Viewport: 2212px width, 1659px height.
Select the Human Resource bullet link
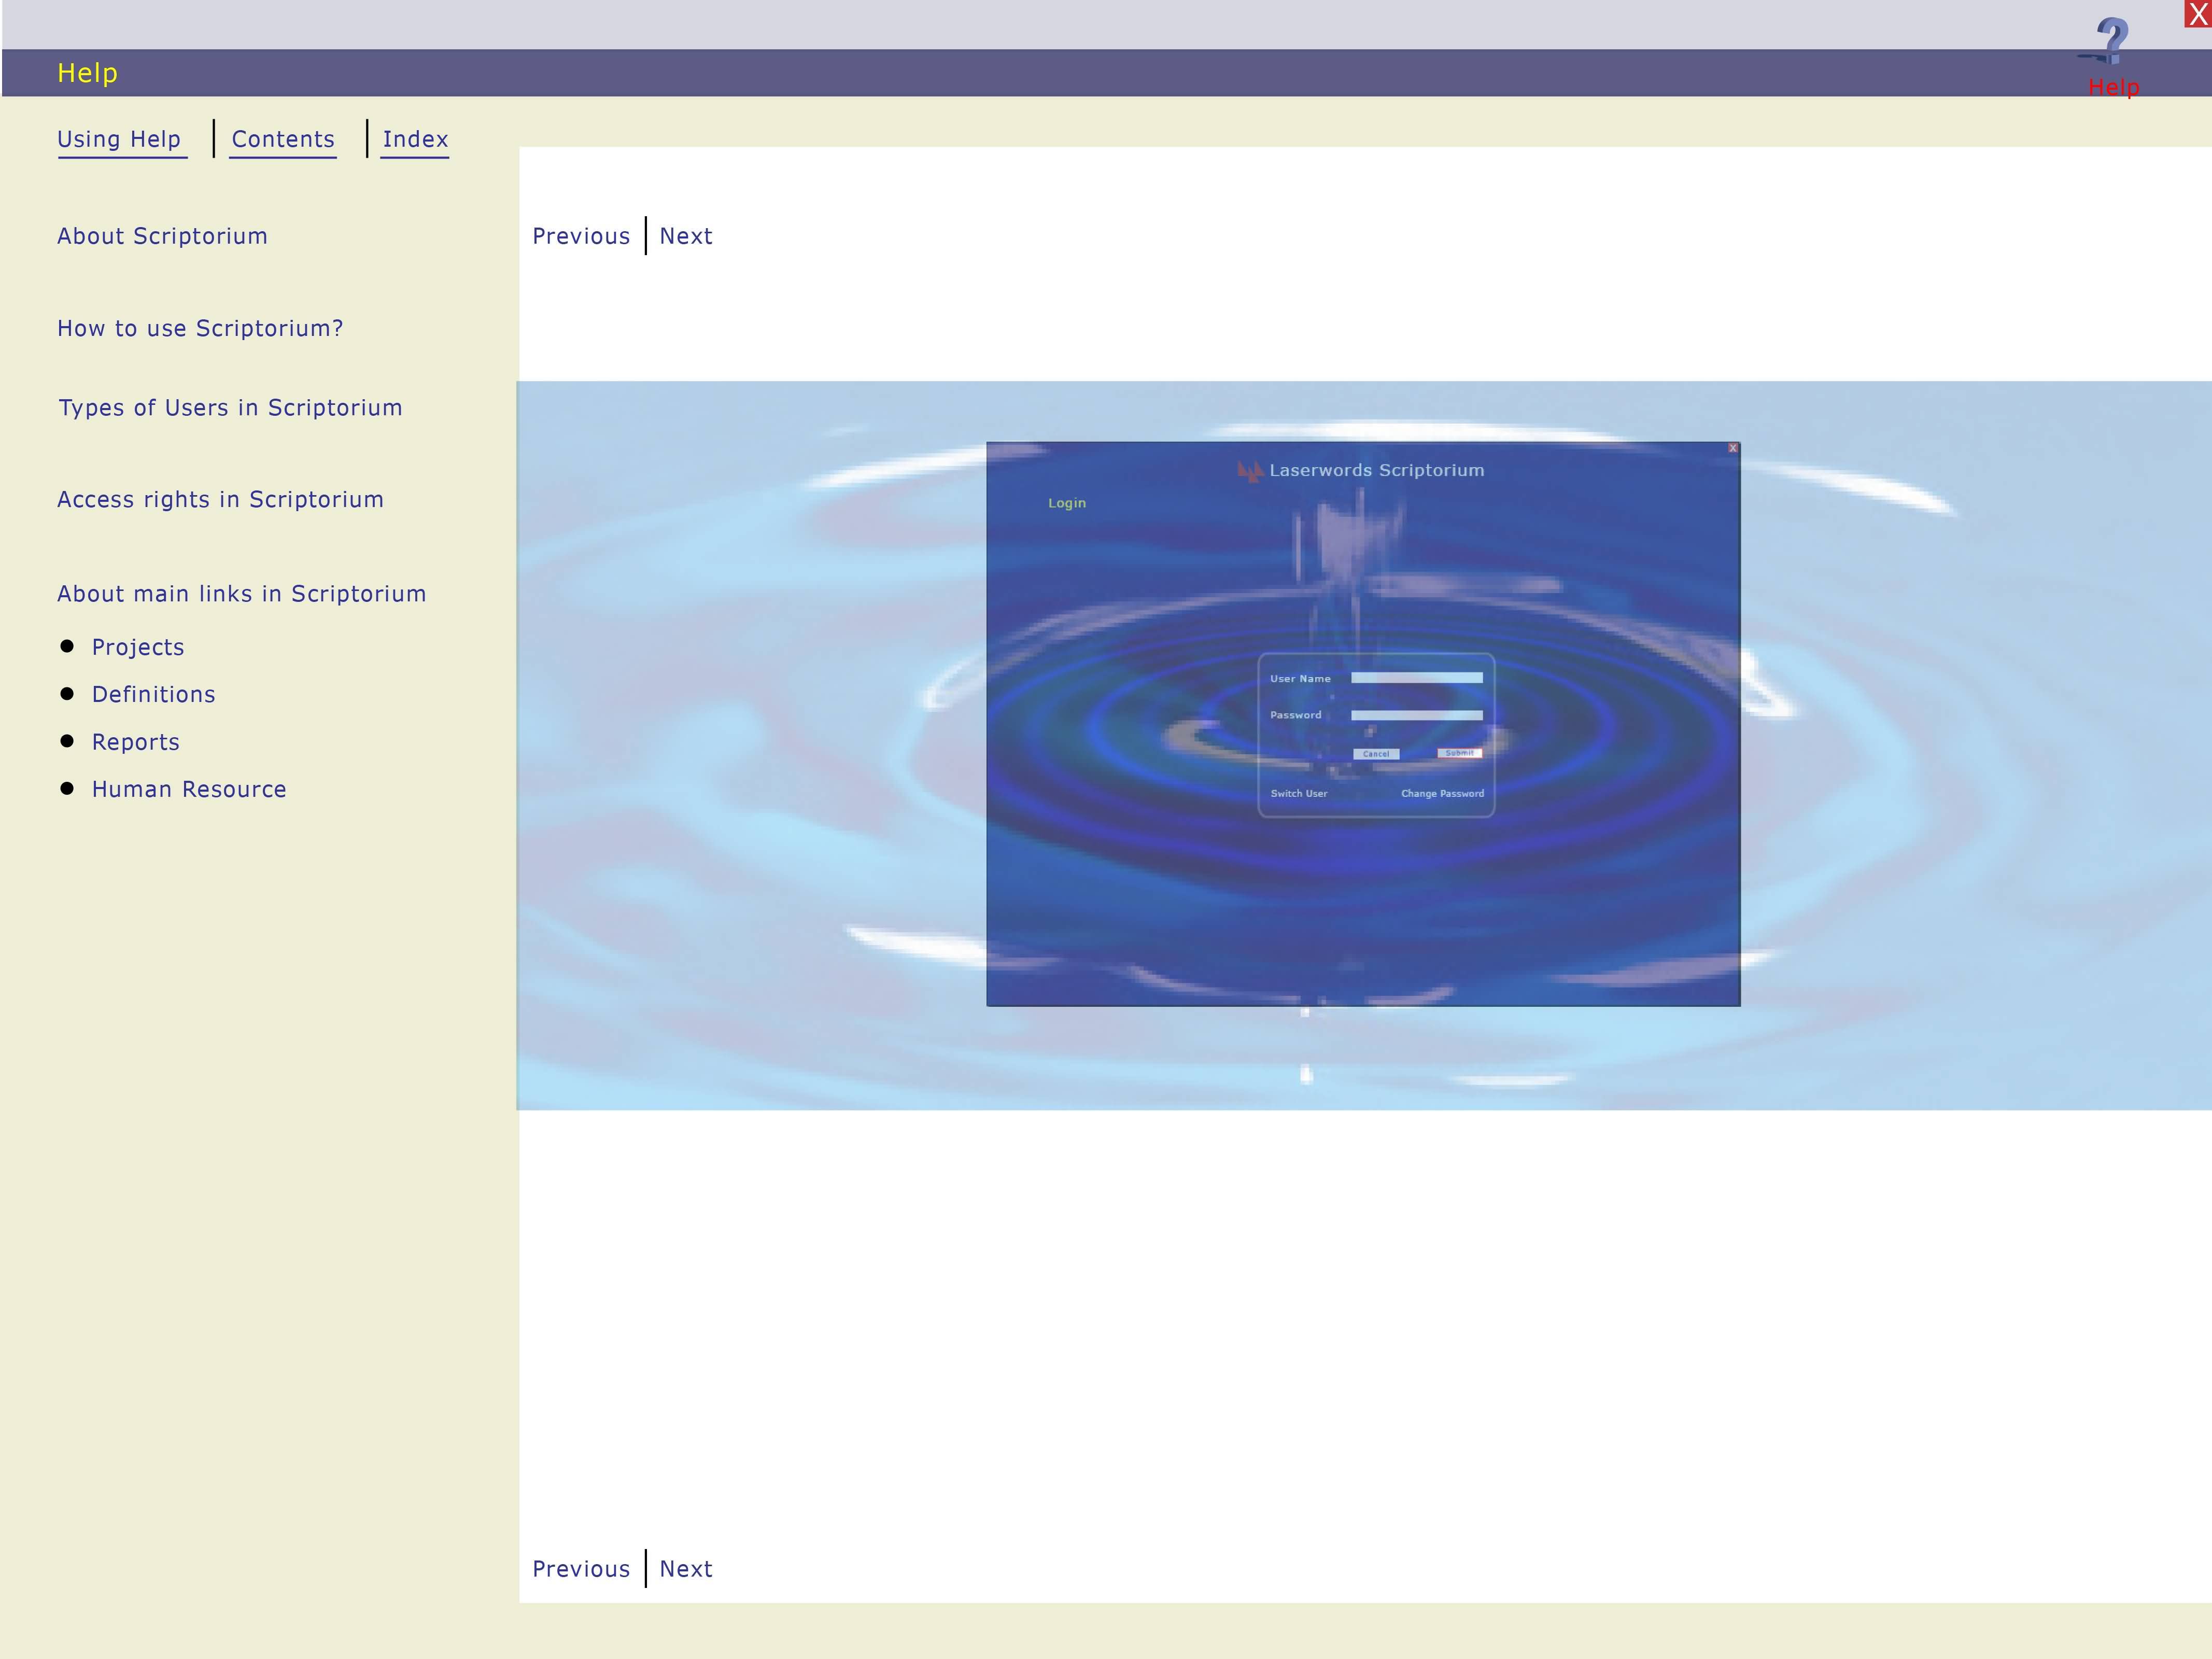click(189, 789)
